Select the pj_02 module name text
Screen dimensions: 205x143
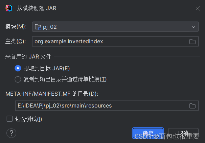50,27
